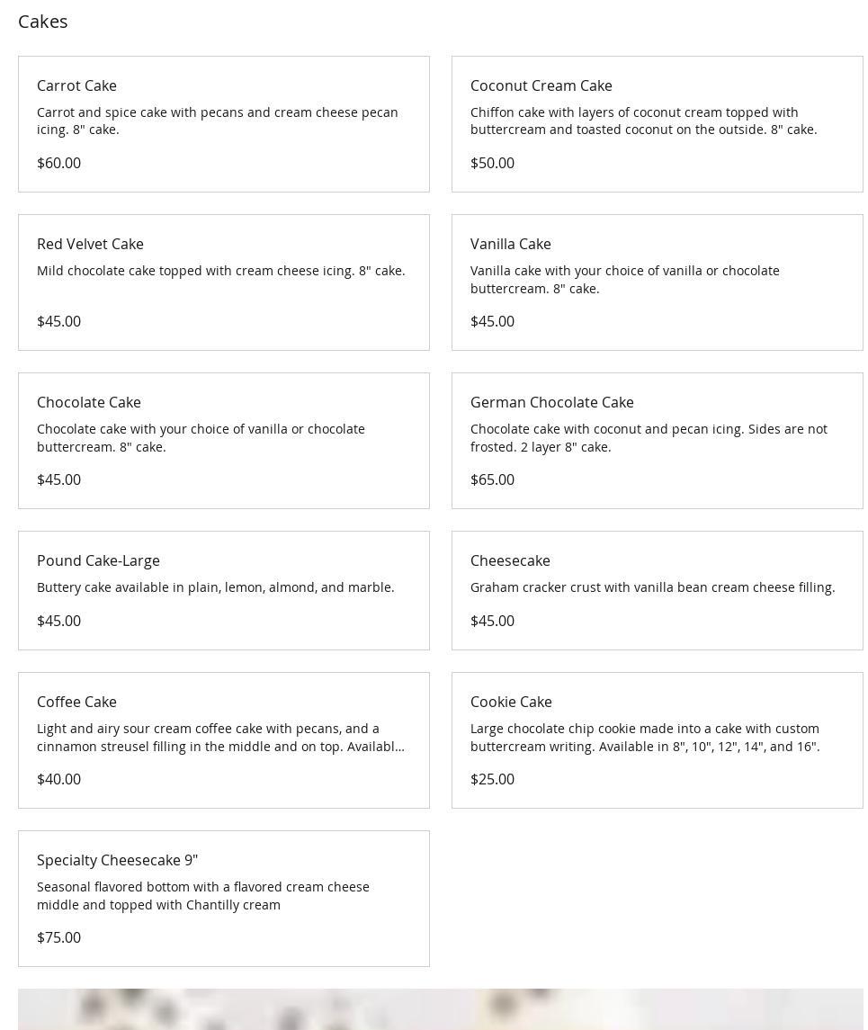Screen dimensions: 868x1030
Task: Click the Vanilla Cake title
Action: [510, 244]
